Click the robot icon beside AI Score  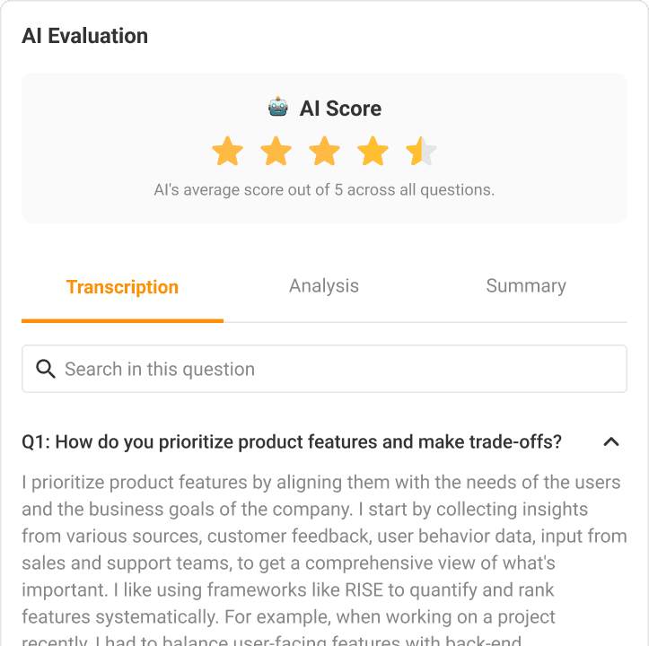[278, 108]
